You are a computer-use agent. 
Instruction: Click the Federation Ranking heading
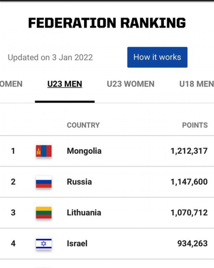click(107, 23)
